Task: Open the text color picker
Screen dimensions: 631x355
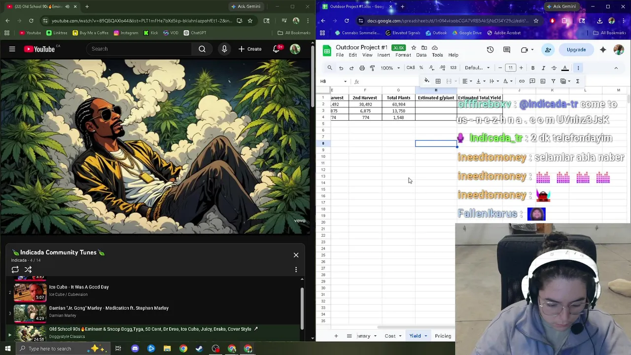Action: pos(565,68)
